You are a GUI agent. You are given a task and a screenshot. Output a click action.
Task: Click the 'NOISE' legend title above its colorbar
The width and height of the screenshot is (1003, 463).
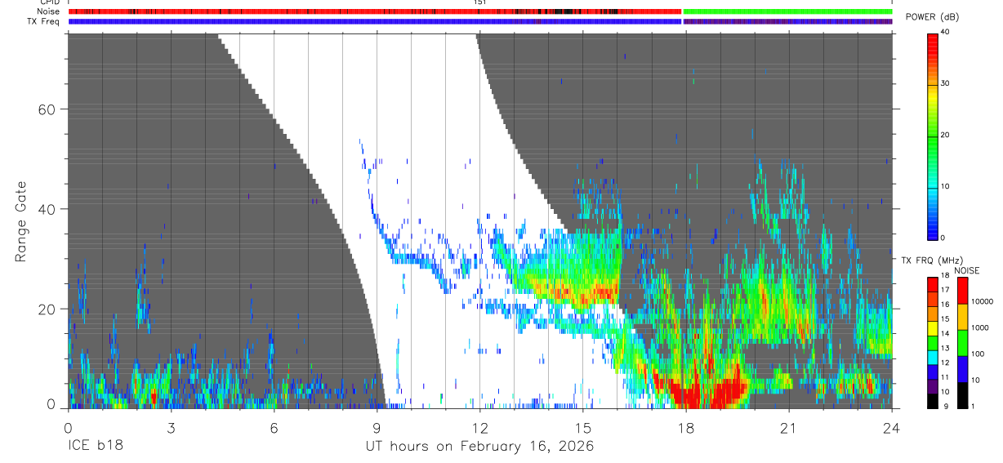coord(966,270)
